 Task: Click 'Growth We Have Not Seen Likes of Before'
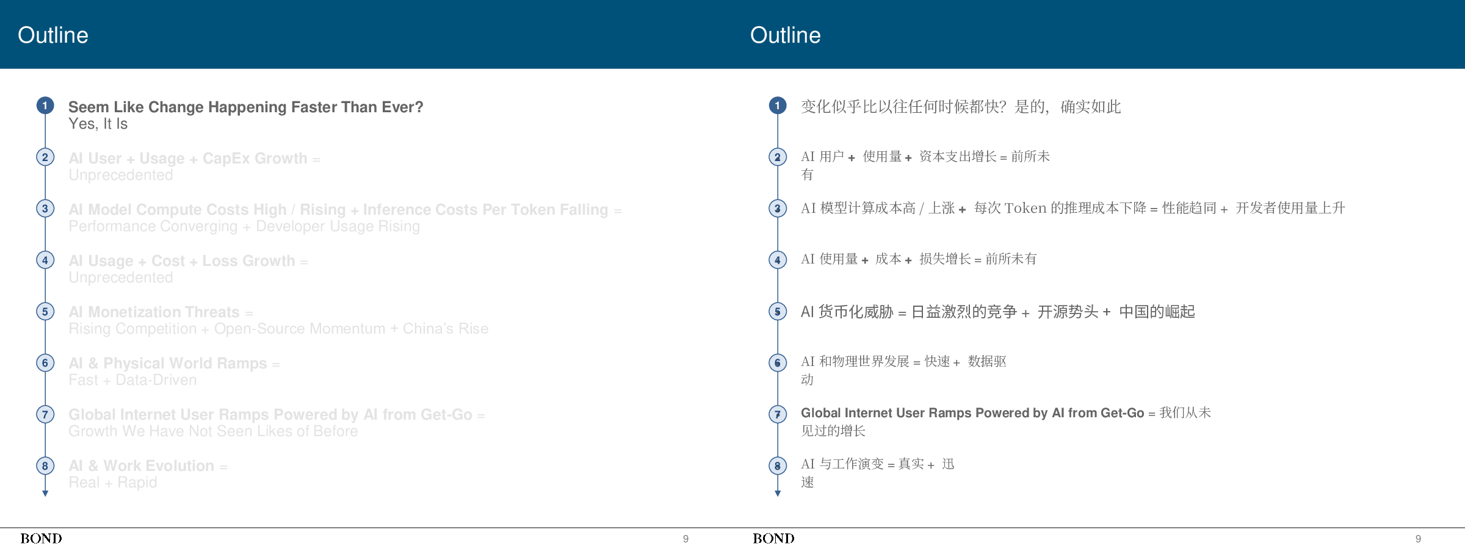213,431
